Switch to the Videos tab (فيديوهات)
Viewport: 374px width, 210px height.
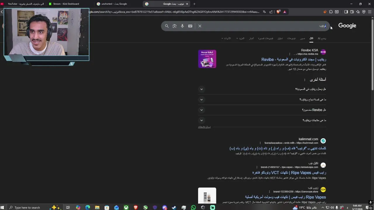(291, 38)
